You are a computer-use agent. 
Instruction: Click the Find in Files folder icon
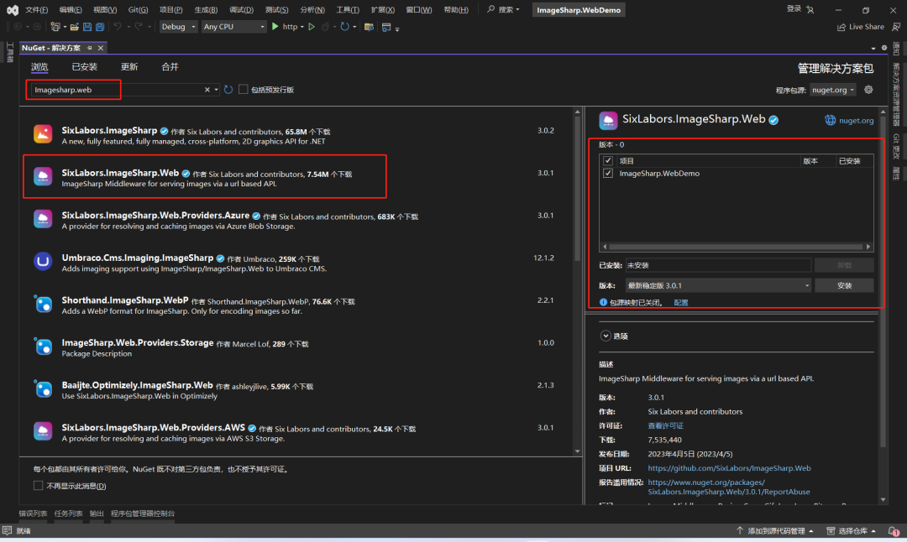pyautogui.click(x=369, y=27)
